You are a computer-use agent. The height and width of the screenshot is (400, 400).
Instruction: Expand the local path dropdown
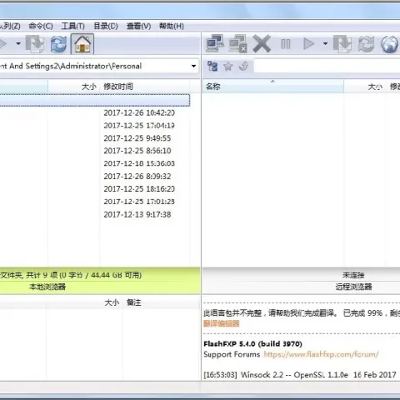(x=193, y=66)
